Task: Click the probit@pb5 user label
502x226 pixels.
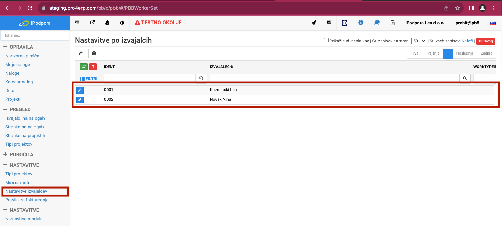Action: click(467, 23)
